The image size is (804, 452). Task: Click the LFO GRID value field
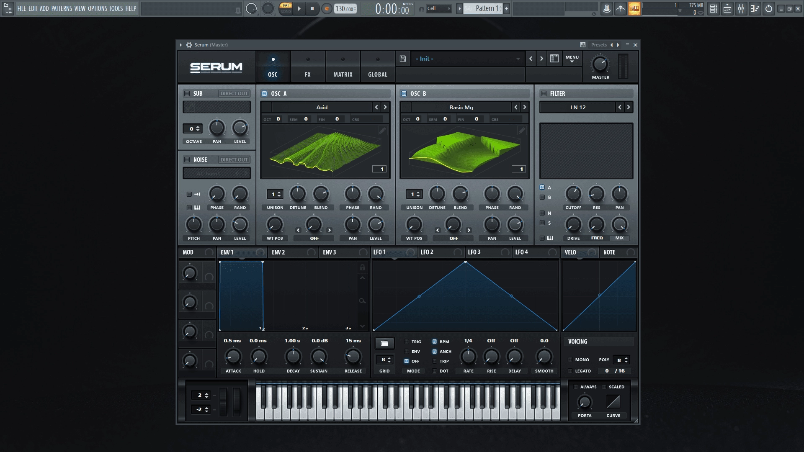point(384,360)
